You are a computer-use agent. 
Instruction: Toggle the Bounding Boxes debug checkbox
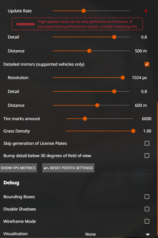(147, 197)
